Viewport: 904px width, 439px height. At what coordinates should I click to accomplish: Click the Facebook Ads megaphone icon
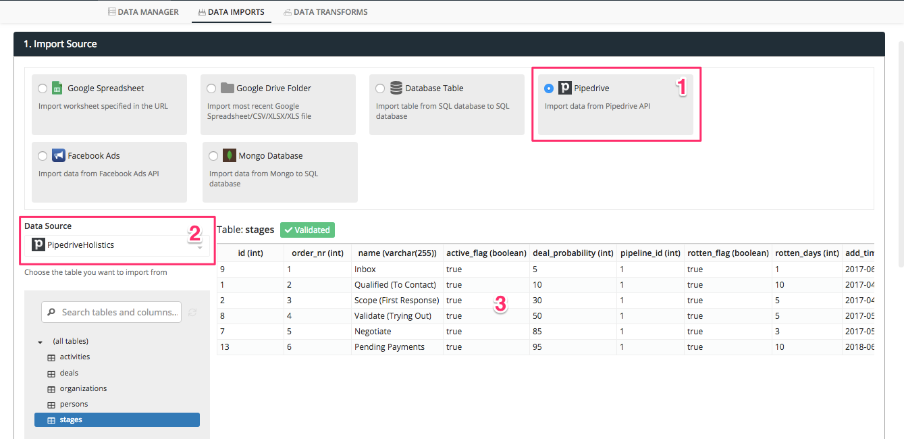click(x=58, y=155)
